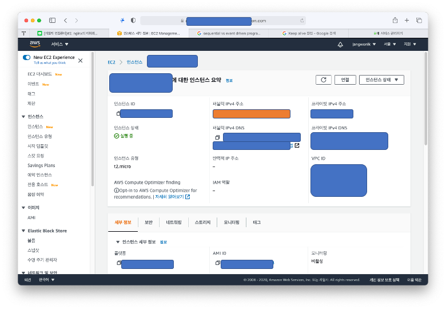Click the extension icon left of shield

(x=122, y=21)
